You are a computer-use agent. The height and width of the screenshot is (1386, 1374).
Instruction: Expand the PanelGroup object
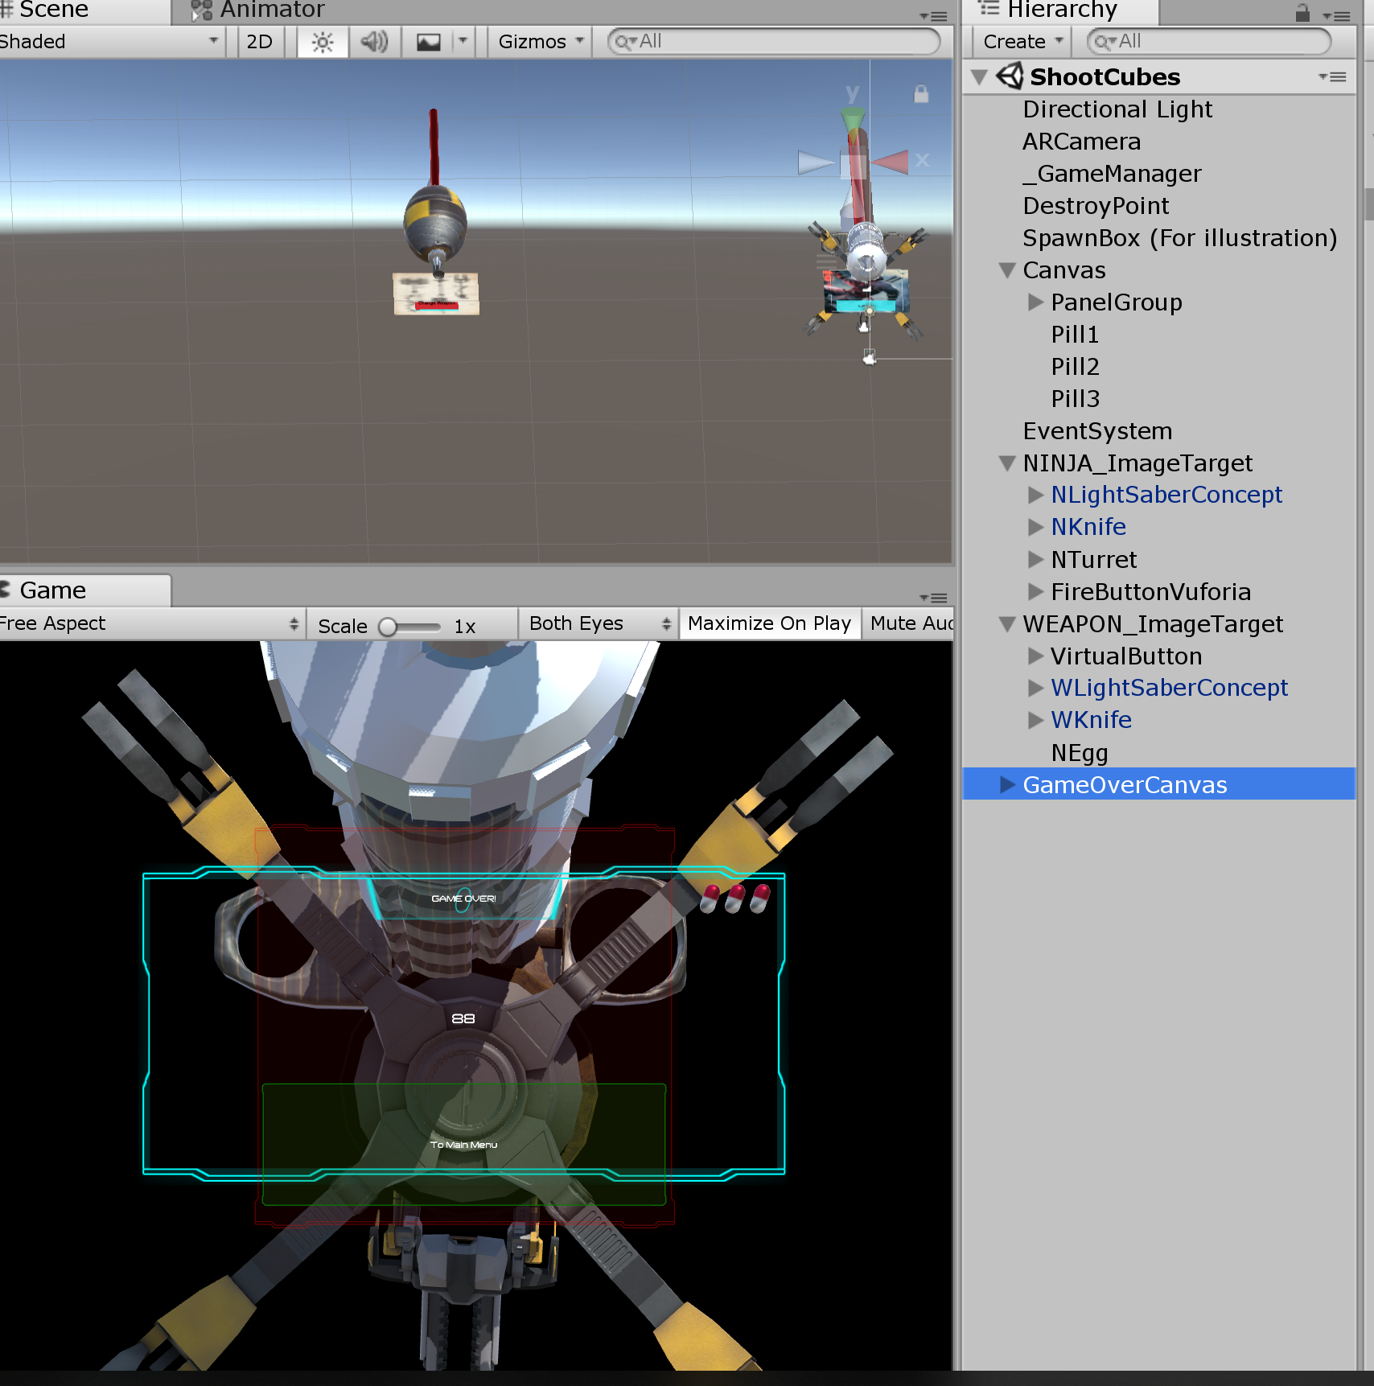1035,302
